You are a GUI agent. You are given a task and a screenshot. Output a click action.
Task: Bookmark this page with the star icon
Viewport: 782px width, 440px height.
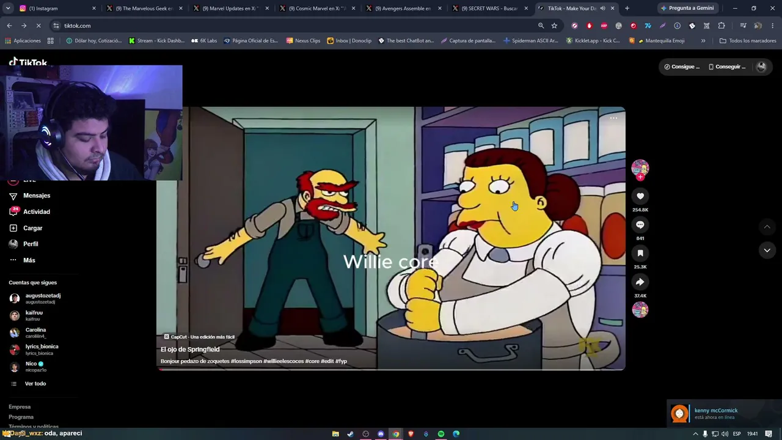[554, 26]
